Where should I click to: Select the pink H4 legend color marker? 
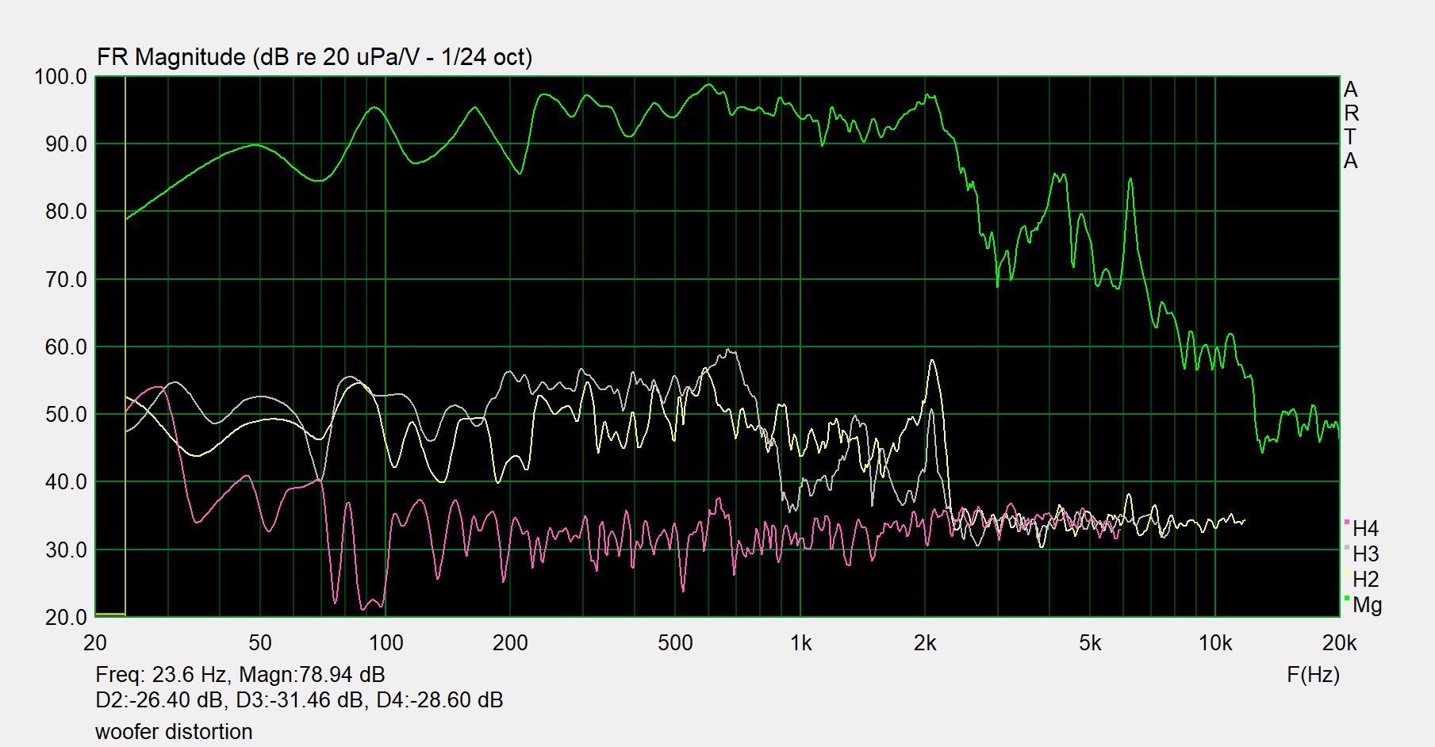pos(1347,522)
